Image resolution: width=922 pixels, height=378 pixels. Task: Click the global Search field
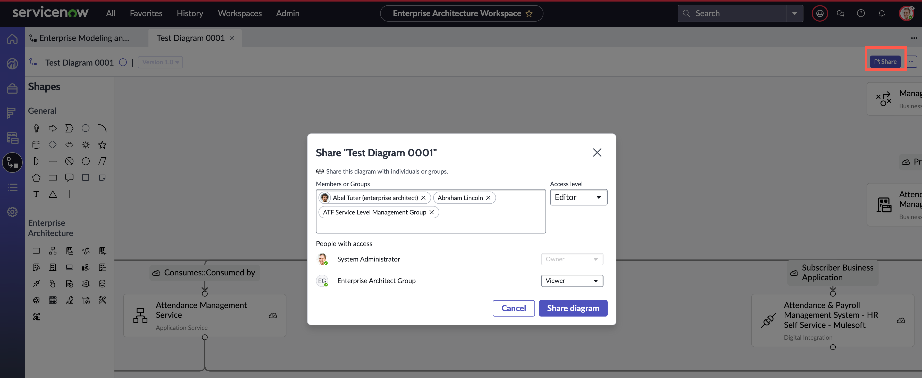[x=732, y=14]
